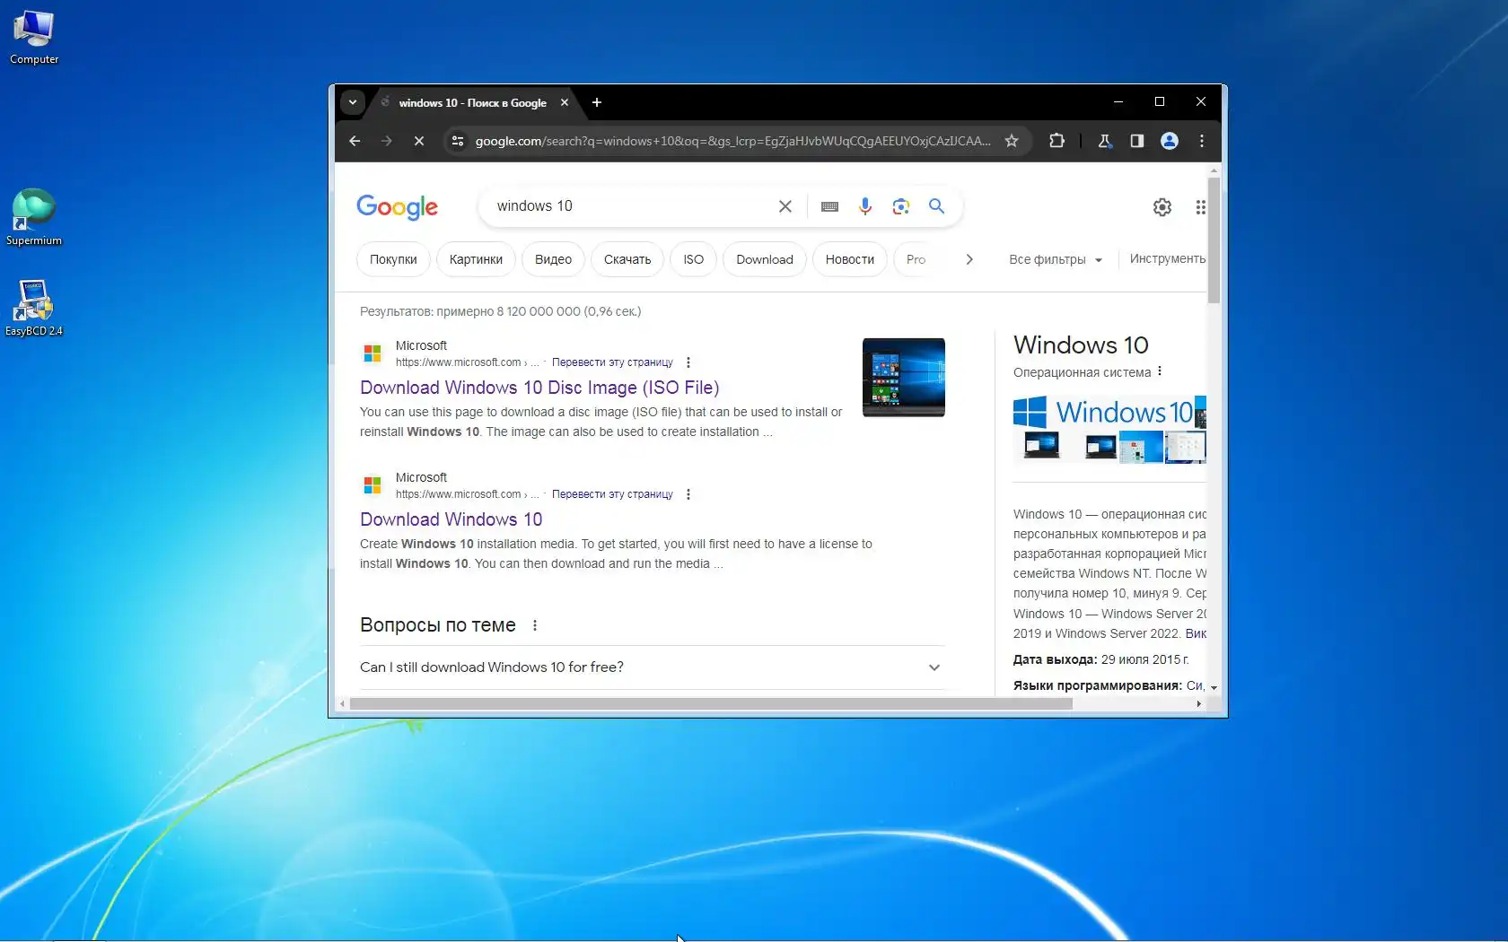Open the 'Download Windows 10' result
This screenshot has width=1508, height=942.
tap(452, 519)
